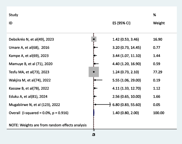Click the Debsikréo N 2023 gray weight square

pyautogui.click(x=94, y=39)
